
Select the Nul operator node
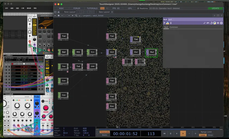[152, 52]
